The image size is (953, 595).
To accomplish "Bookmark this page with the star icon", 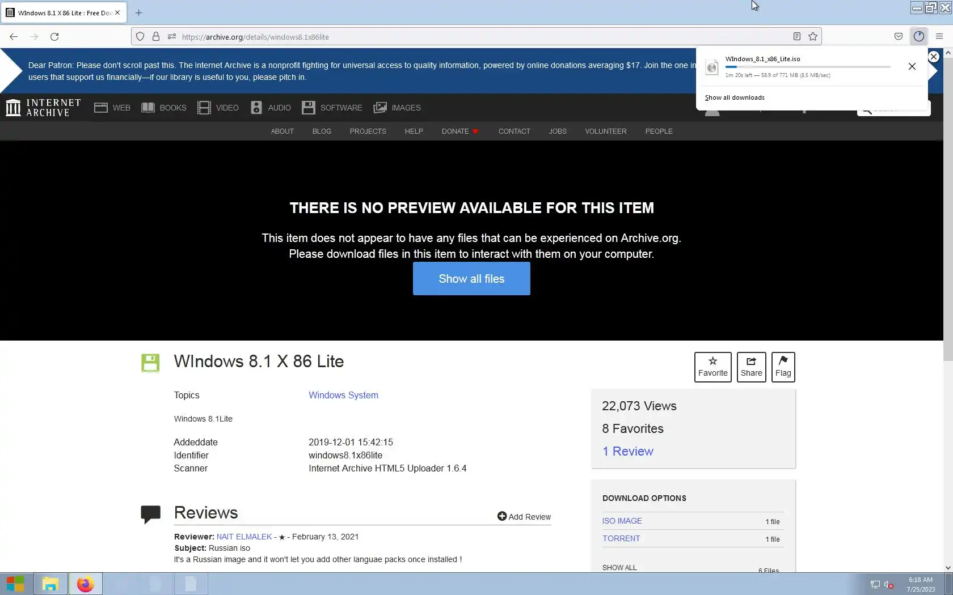I will click(x=813, y=37).
